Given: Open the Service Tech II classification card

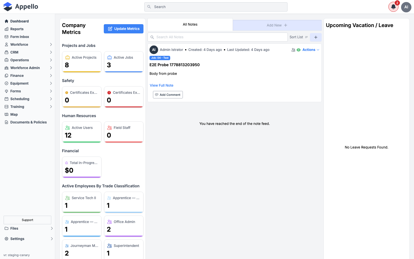Looking at the screenshot, I should [82, 202].
